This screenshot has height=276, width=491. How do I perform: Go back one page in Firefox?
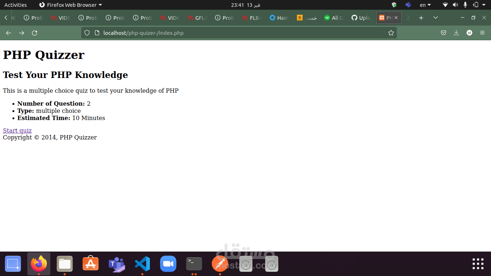click(x=9, y=33)
